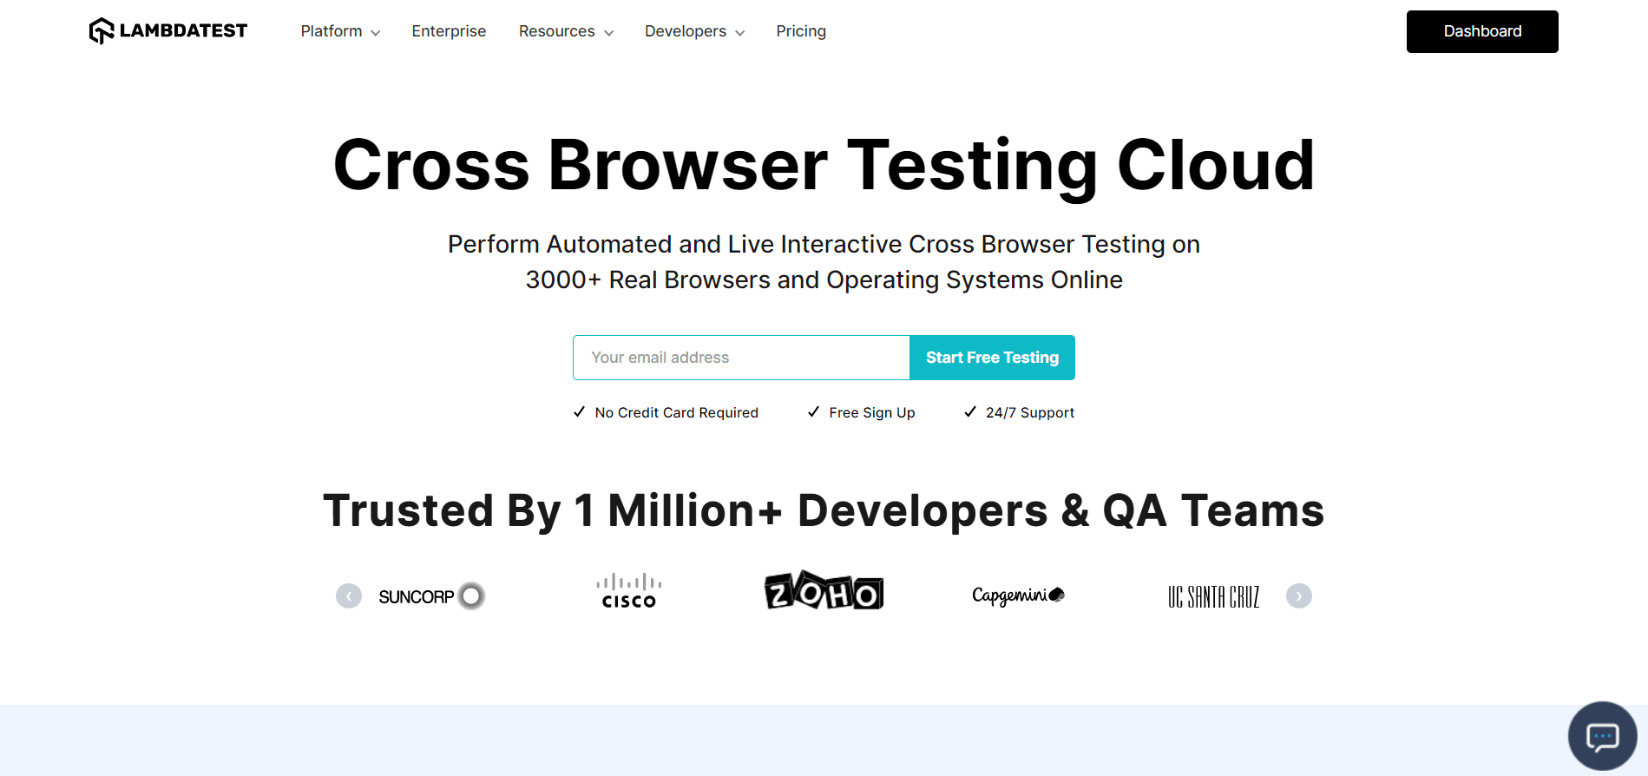Click the Zoho logo
The width and height of the screenshot is (1648, 776).
(824, 592)
